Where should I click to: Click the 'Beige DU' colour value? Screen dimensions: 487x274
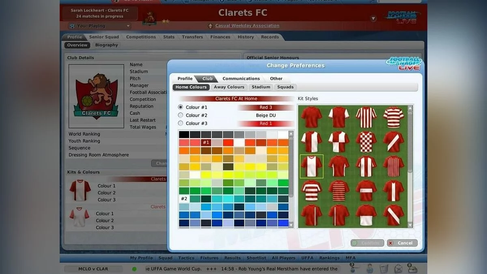[266, 115]
